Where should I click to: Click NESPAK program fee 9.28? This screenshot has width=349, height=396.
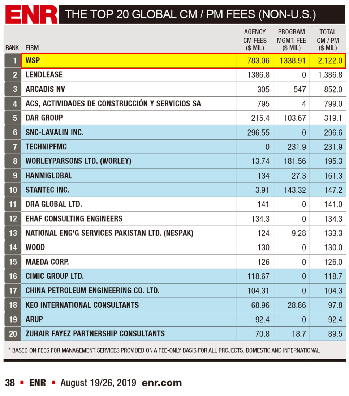(299, 234)
